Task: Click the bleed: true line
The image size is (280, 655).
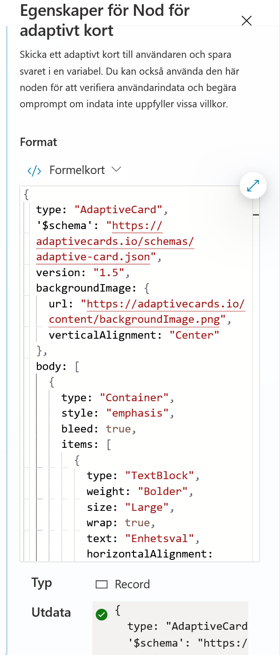Action: 99,429
